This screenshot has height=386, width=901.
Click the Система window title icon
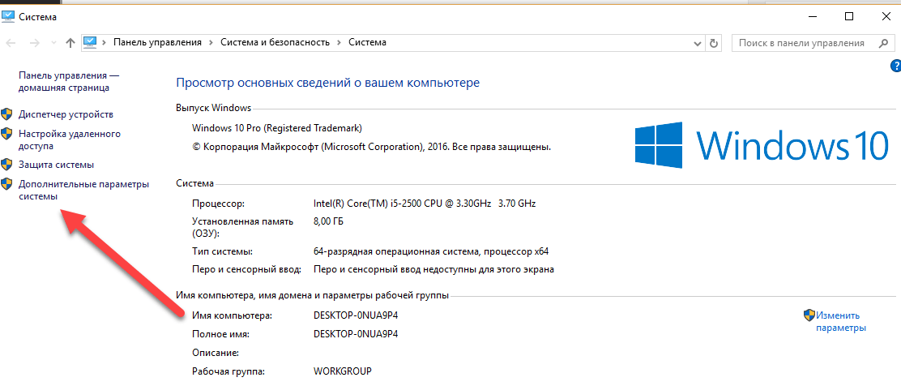(8, 16)
